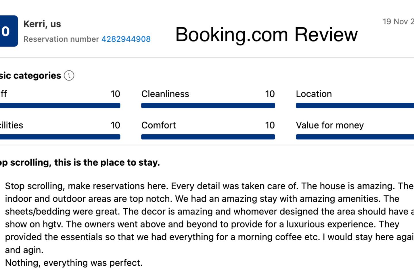This screenshot has height=276, width=414.
Task: Click the Location category label
Action: 314,94
